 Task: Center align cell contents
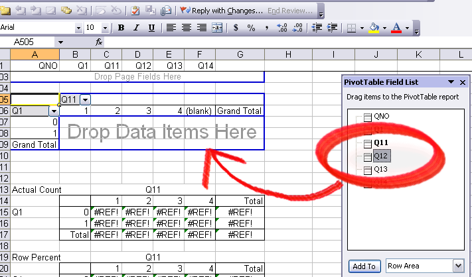[x=187, y=28]
